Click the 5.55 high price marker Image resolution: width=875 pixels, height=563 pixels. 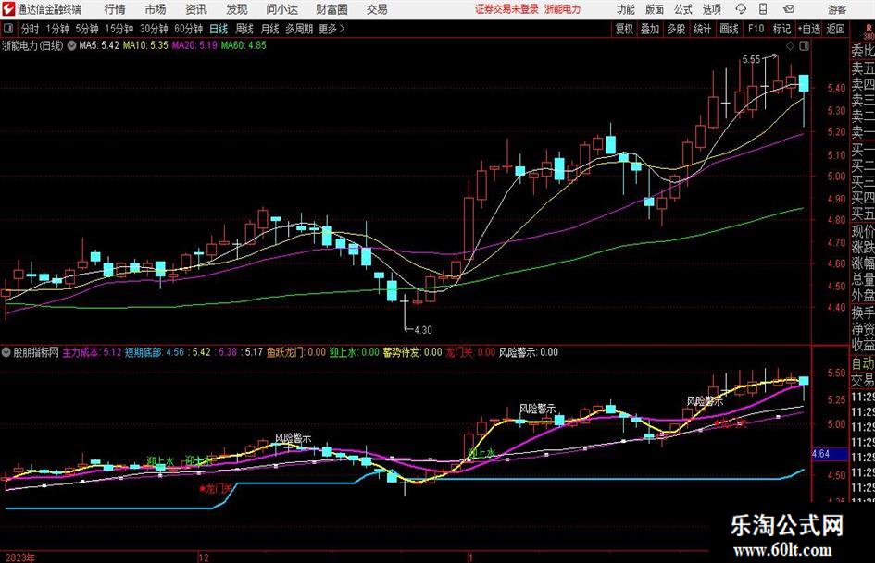coord(751,59)
